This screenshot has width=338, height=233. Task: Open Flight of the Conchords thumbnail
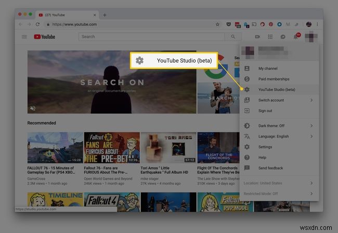218,147
